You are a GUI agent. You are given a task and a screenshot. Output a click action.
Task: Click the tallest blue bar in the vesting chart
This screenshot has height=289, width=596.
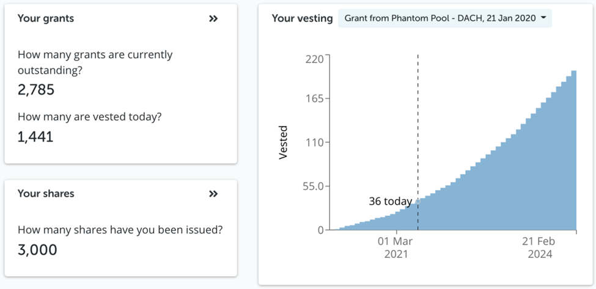[573, 153]
